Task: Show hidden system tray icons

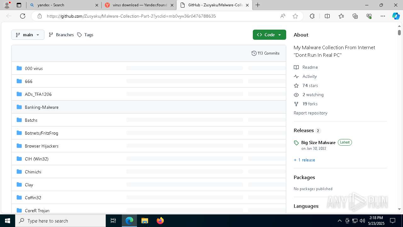Action: 339,221
